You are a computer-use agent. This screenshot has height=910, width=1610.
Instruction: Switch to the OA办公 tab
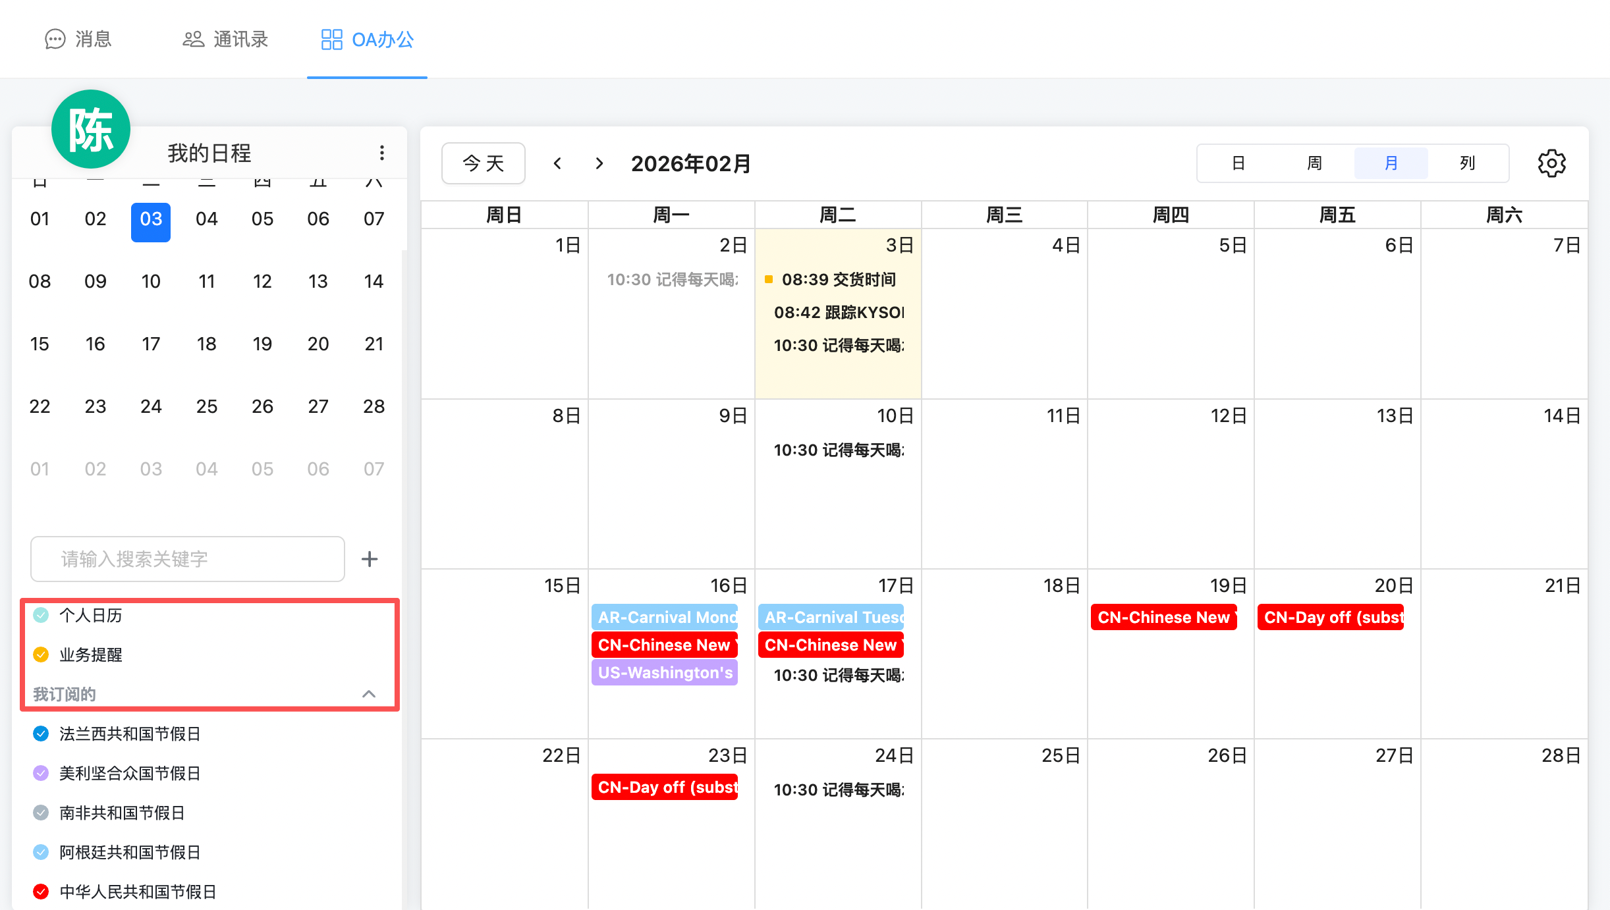click(367, 40)
